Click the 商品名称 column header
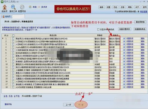This screenshot has height=109, width=148. (x=53, y=35)
